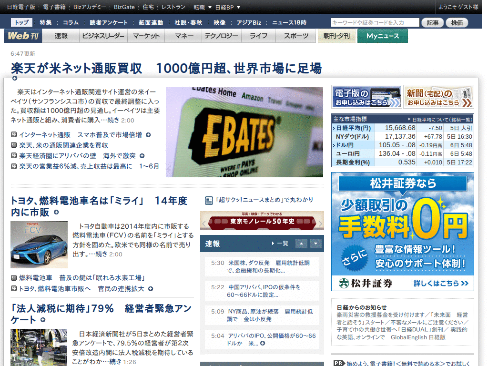488x366 pixels.
Task: Click the down arrow in the 速報 news panel
Action: pos(315,244)
